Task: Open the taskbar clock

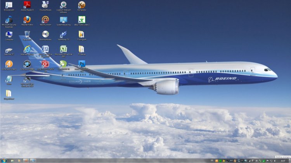Action: [283, 161]
